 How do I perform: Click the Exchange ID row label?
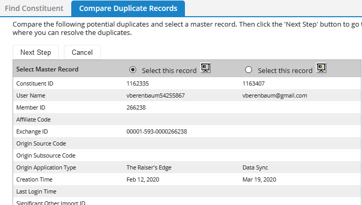click(x=32, y=131)
